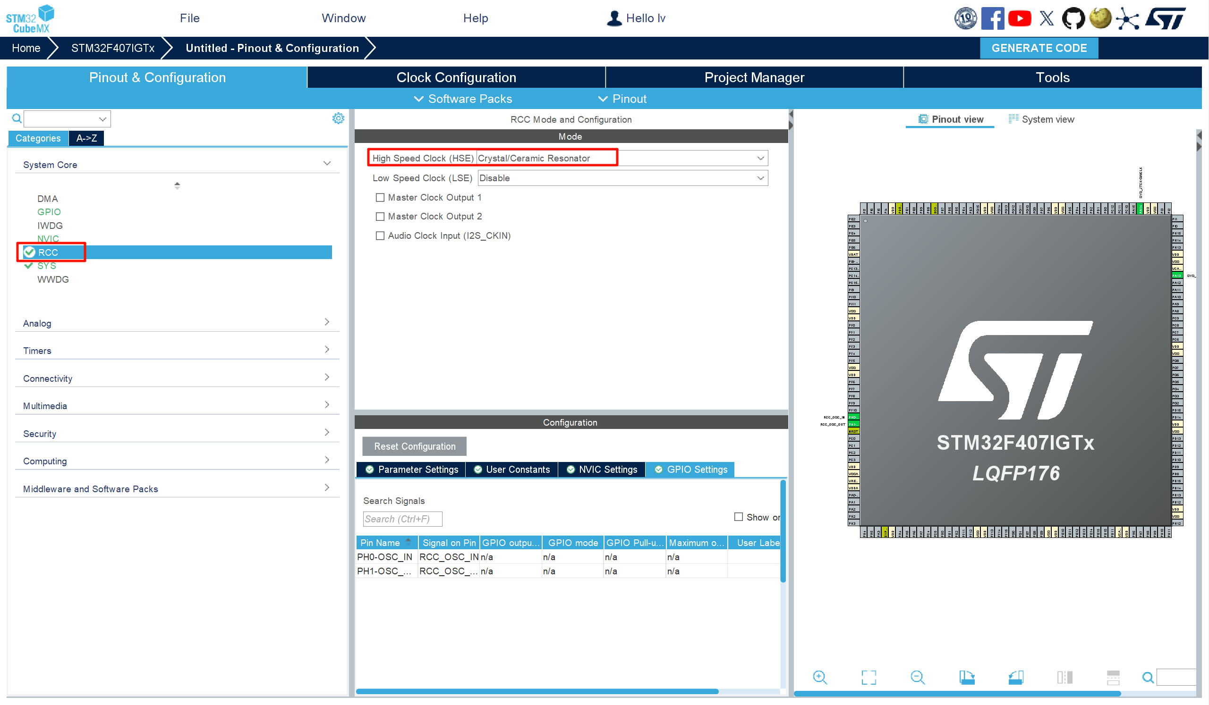Rotate the chip view counter-clockwise

point(1016,677)
